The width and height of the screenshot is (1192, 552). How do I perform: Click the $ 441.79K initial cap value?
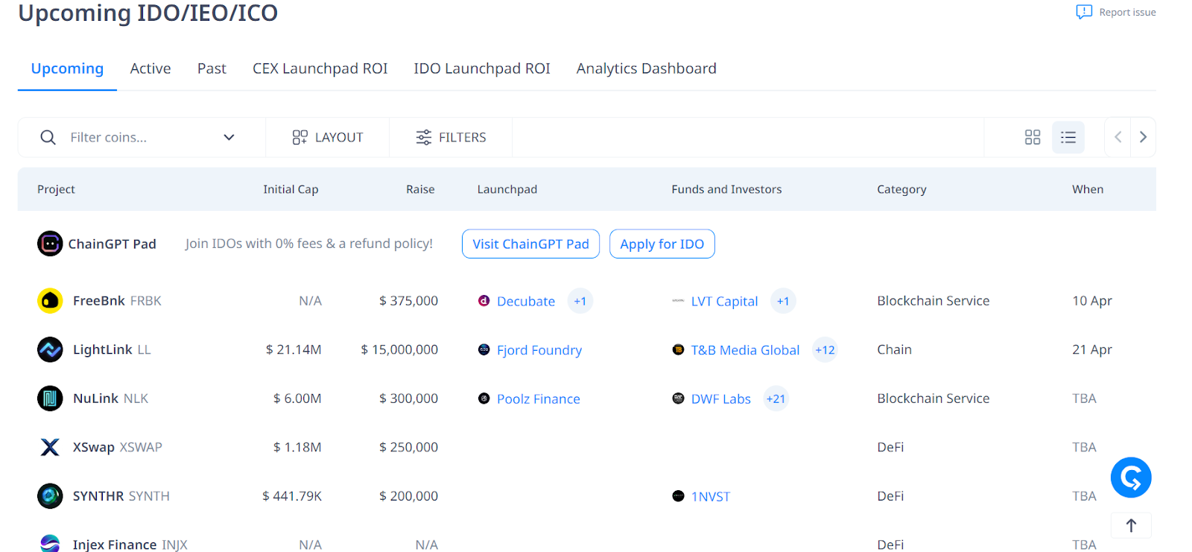pos(292,496)
